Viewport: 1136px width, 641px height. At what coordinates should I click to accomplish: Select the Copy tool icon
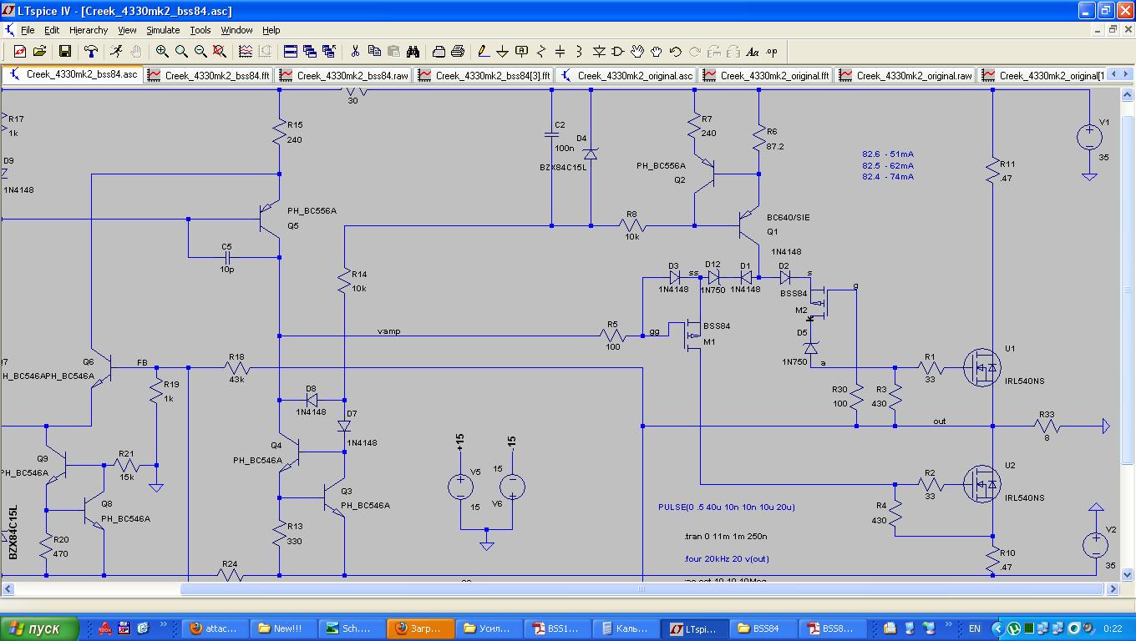(x=374, y=52)
